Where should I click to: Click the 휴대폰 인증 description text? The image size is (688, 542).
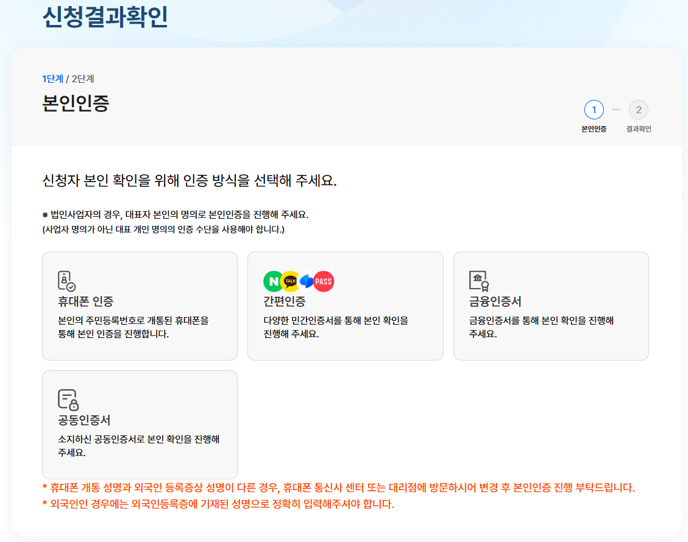click(x=133, y=327)
